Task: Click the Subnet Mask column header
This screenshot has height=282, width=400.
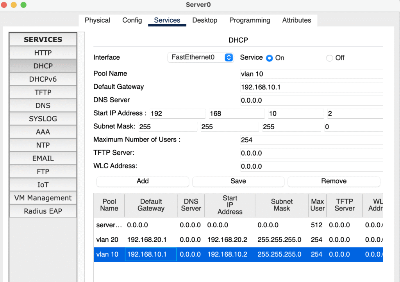Action: (x=282, y=205)
